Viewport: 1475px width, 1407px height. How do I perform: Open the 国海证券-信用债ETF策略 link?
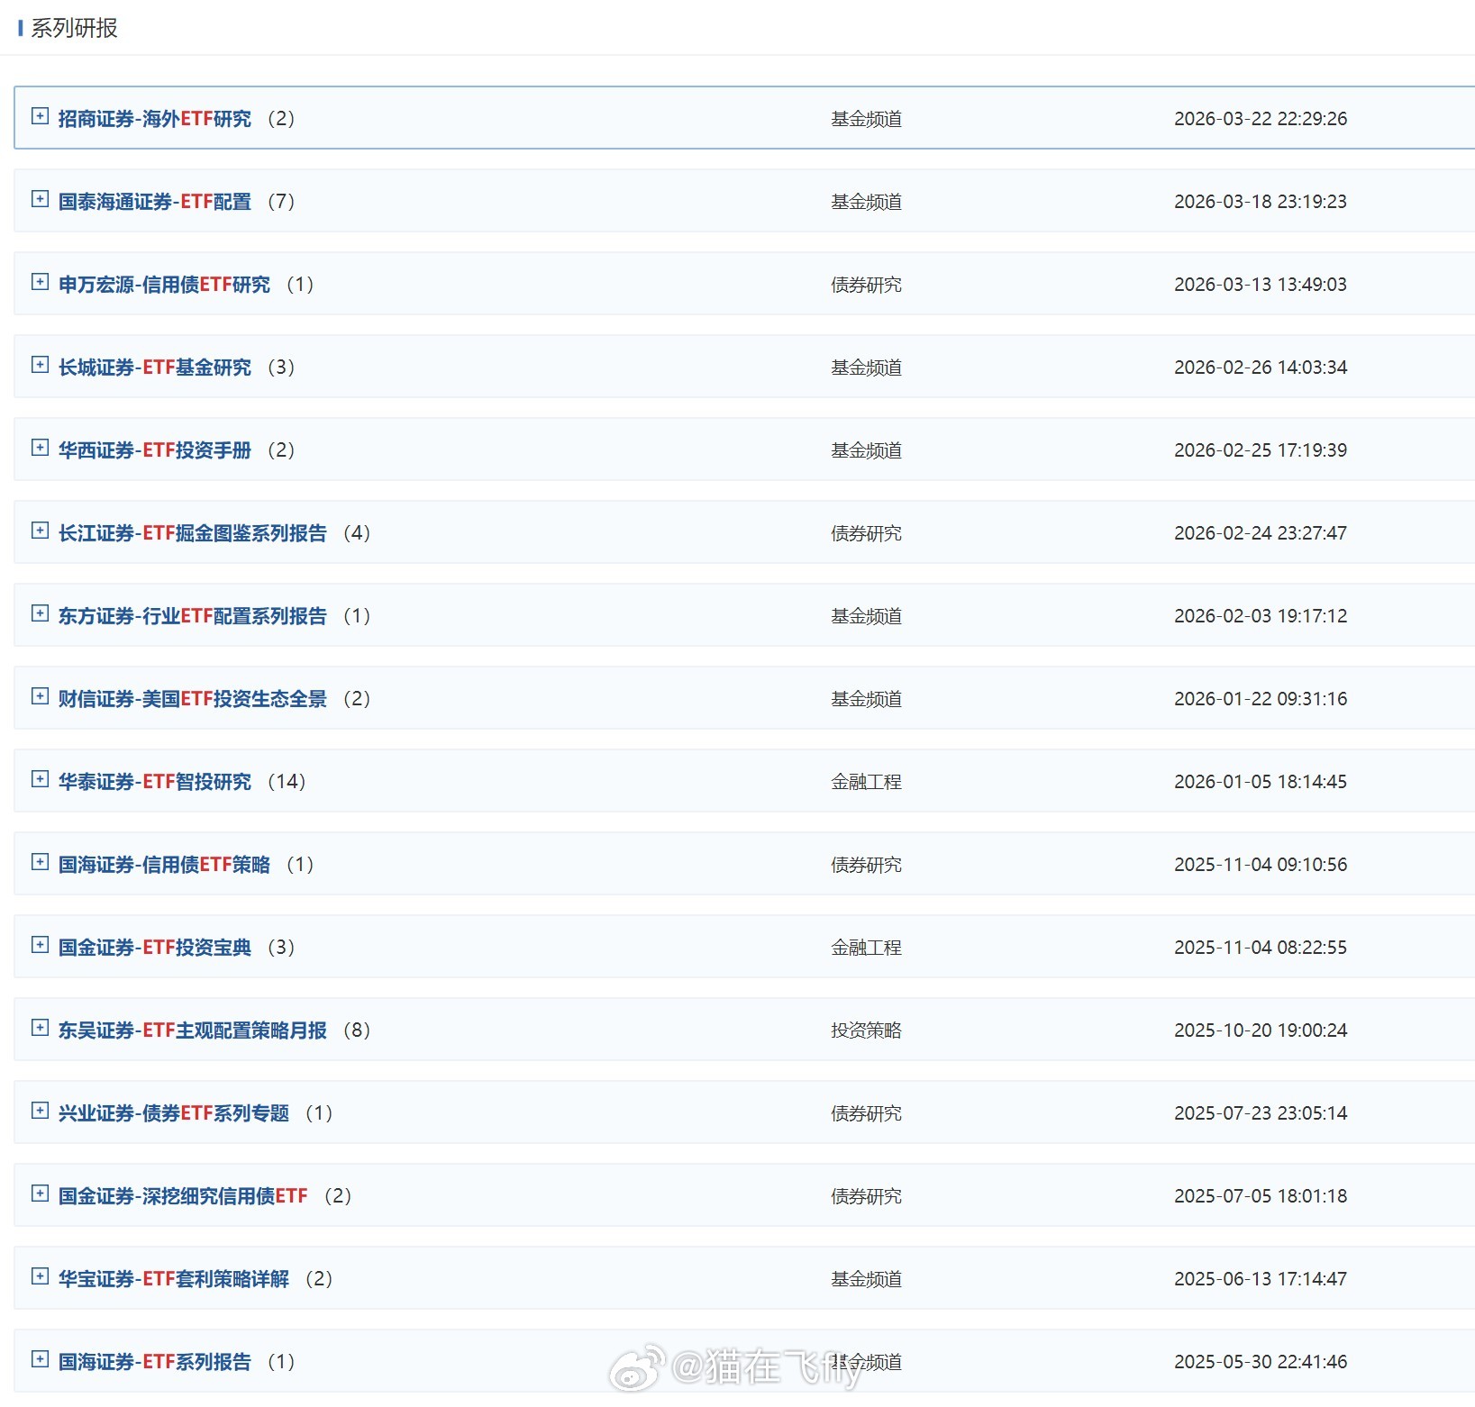coord(165,865)
